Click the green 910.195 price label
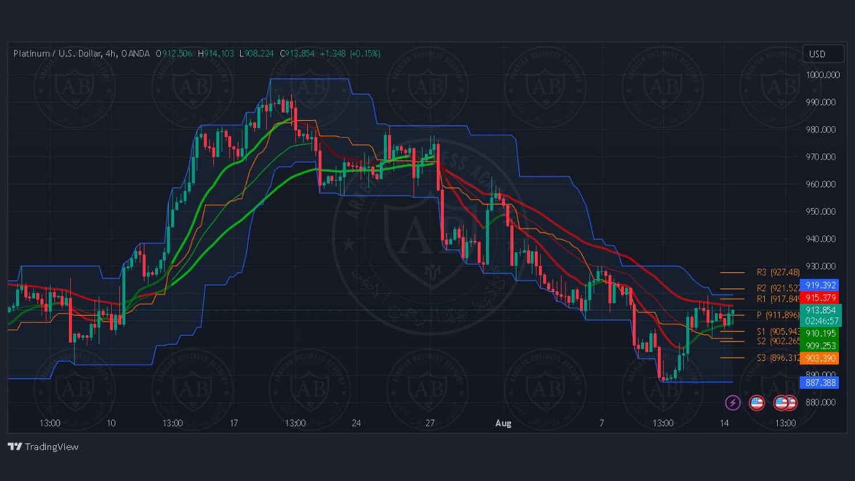 [x=820, y=333]
